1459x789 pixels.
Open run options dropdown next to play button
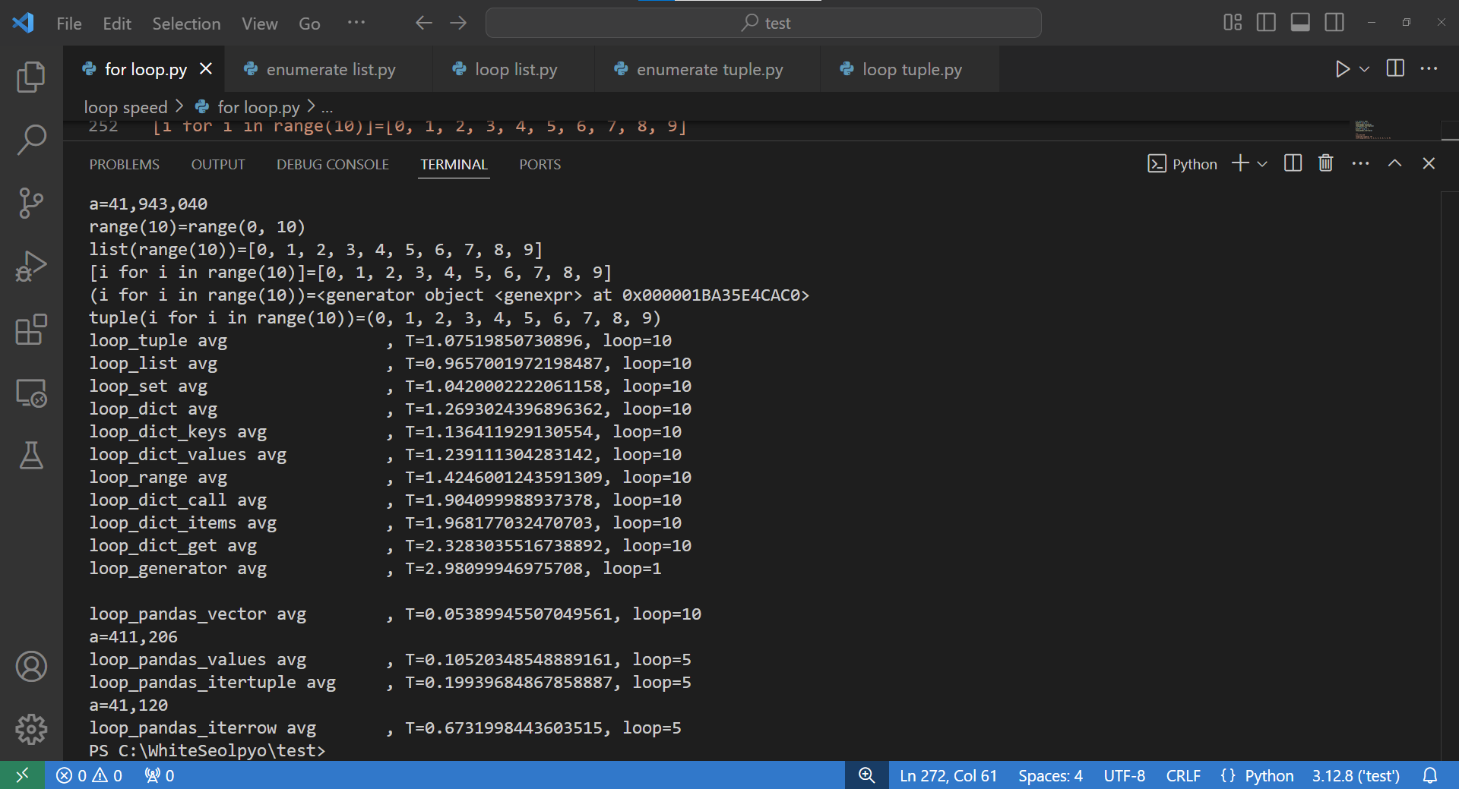(x=1364, y=69)
